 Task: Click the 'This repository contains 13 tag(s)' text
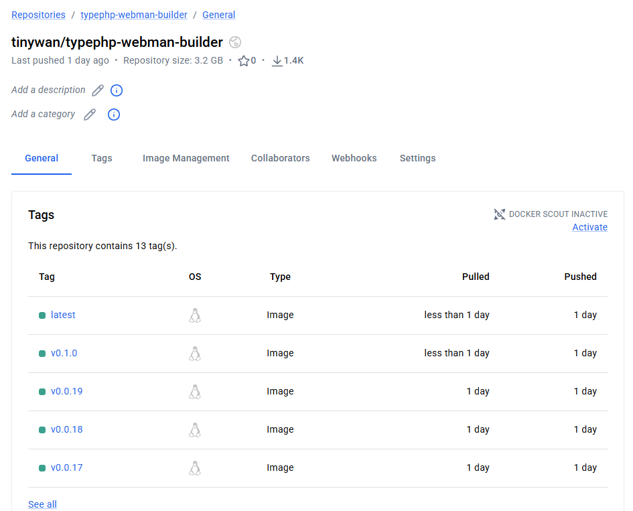[x=102, y=246]
